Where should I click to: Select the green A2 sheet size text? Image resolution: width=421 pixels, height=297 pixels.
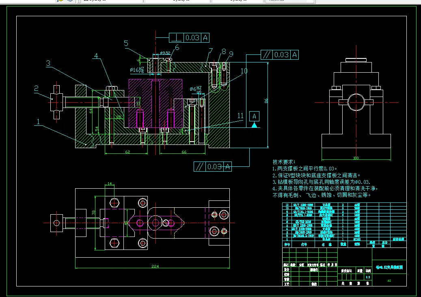[389, 281]
